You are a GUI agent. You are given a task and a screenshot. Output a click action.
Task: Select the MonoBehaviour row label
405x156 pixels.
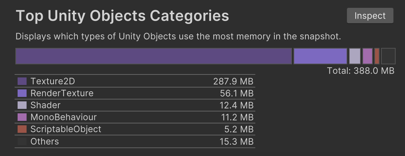tap(64, 117)
